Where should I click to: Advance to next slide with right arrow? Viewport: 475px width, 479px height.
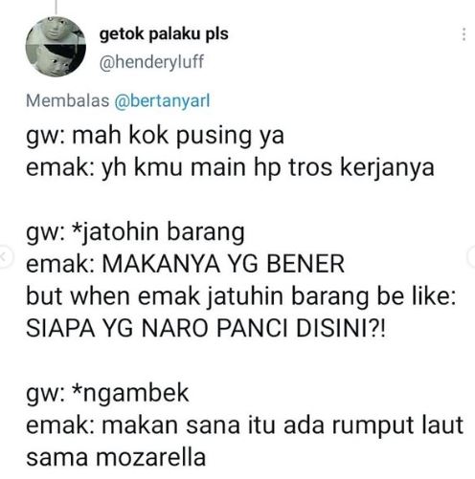(471, 256)
